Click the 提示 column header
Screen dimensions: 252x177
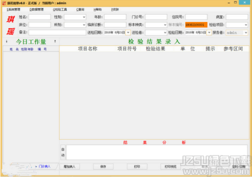point(210,48)
